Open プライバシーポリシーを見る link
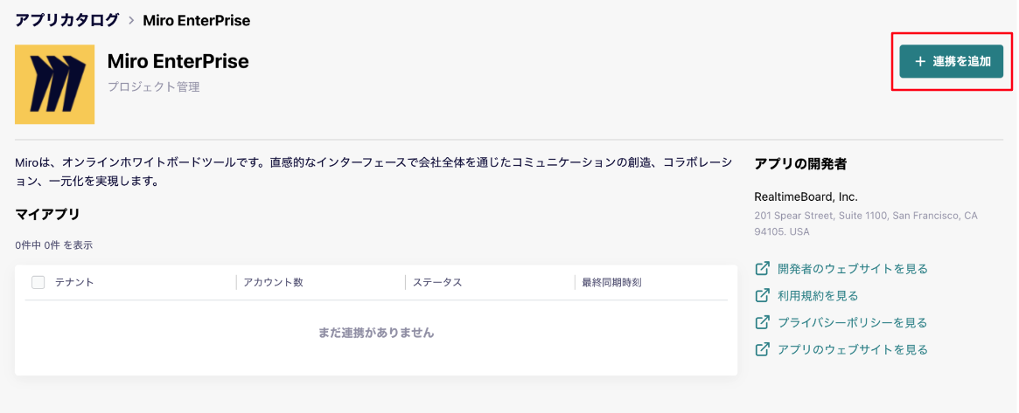This screenshot has height=413, width=1019. coord(853,322)
